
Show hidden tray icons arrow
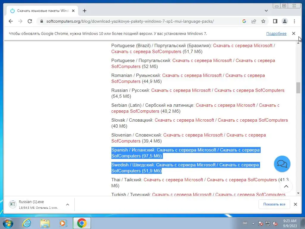(x=253, y=223)
